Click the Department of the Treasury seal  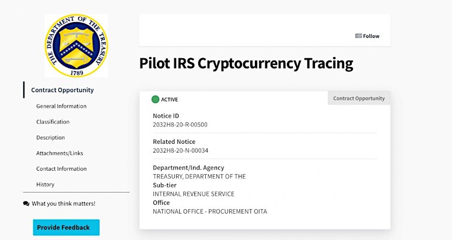pyautogui.click(x=76, y=45)
